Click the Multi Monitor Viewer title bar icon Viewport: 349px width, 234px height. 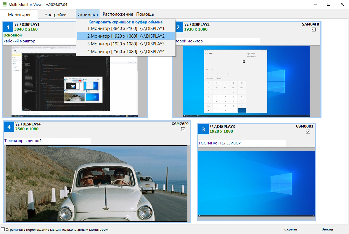pos(4,5)
